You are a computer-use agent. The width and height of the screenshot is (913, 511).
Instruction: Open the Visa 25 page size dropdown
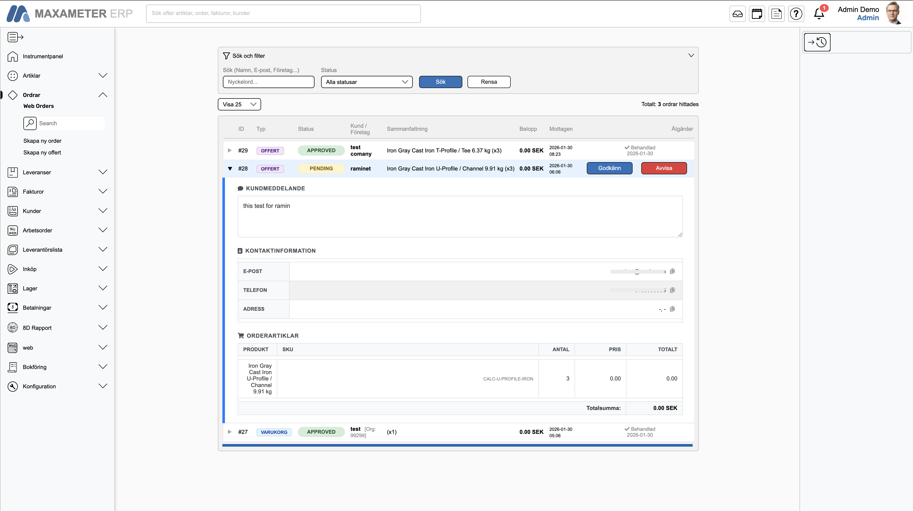[x=239, y=104]
